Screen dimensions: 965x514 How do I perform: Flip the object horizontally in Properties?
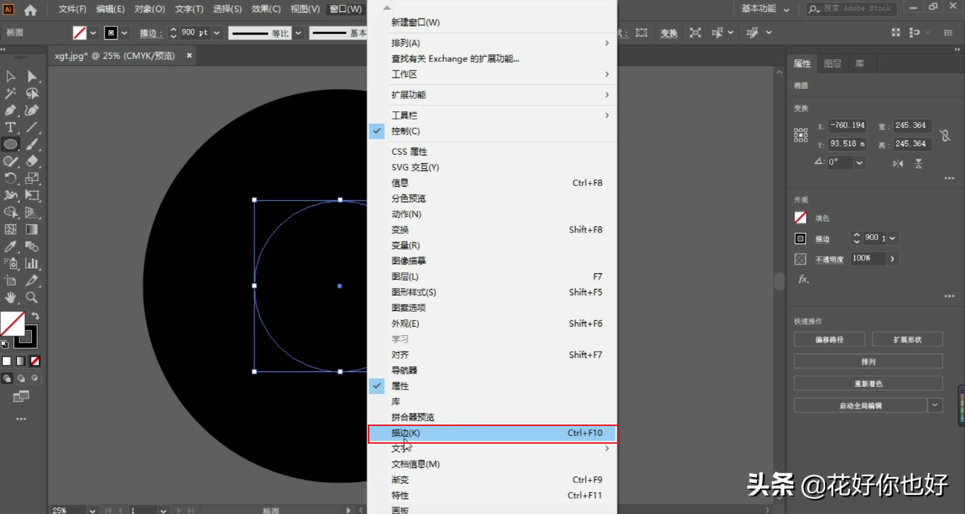coord(898,163)
